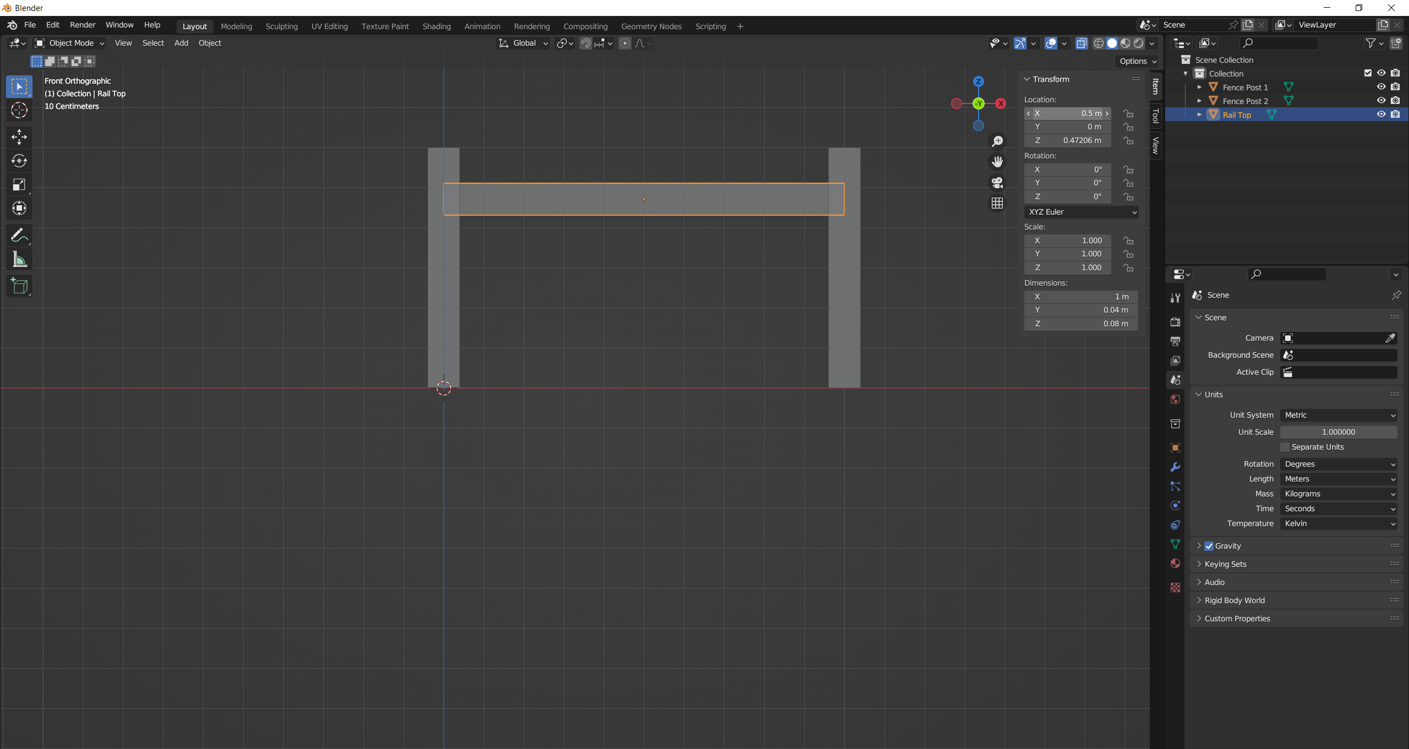Screen dimensions: 1409x749
Task: Expand the Rigid Body World panel
Action: coord(1235,600)
